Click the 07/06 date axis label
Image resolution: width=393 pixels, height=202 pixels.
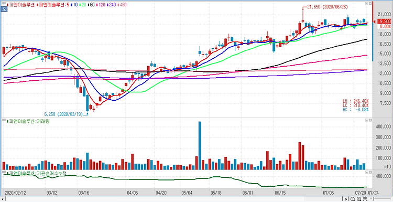coord(328,193)
